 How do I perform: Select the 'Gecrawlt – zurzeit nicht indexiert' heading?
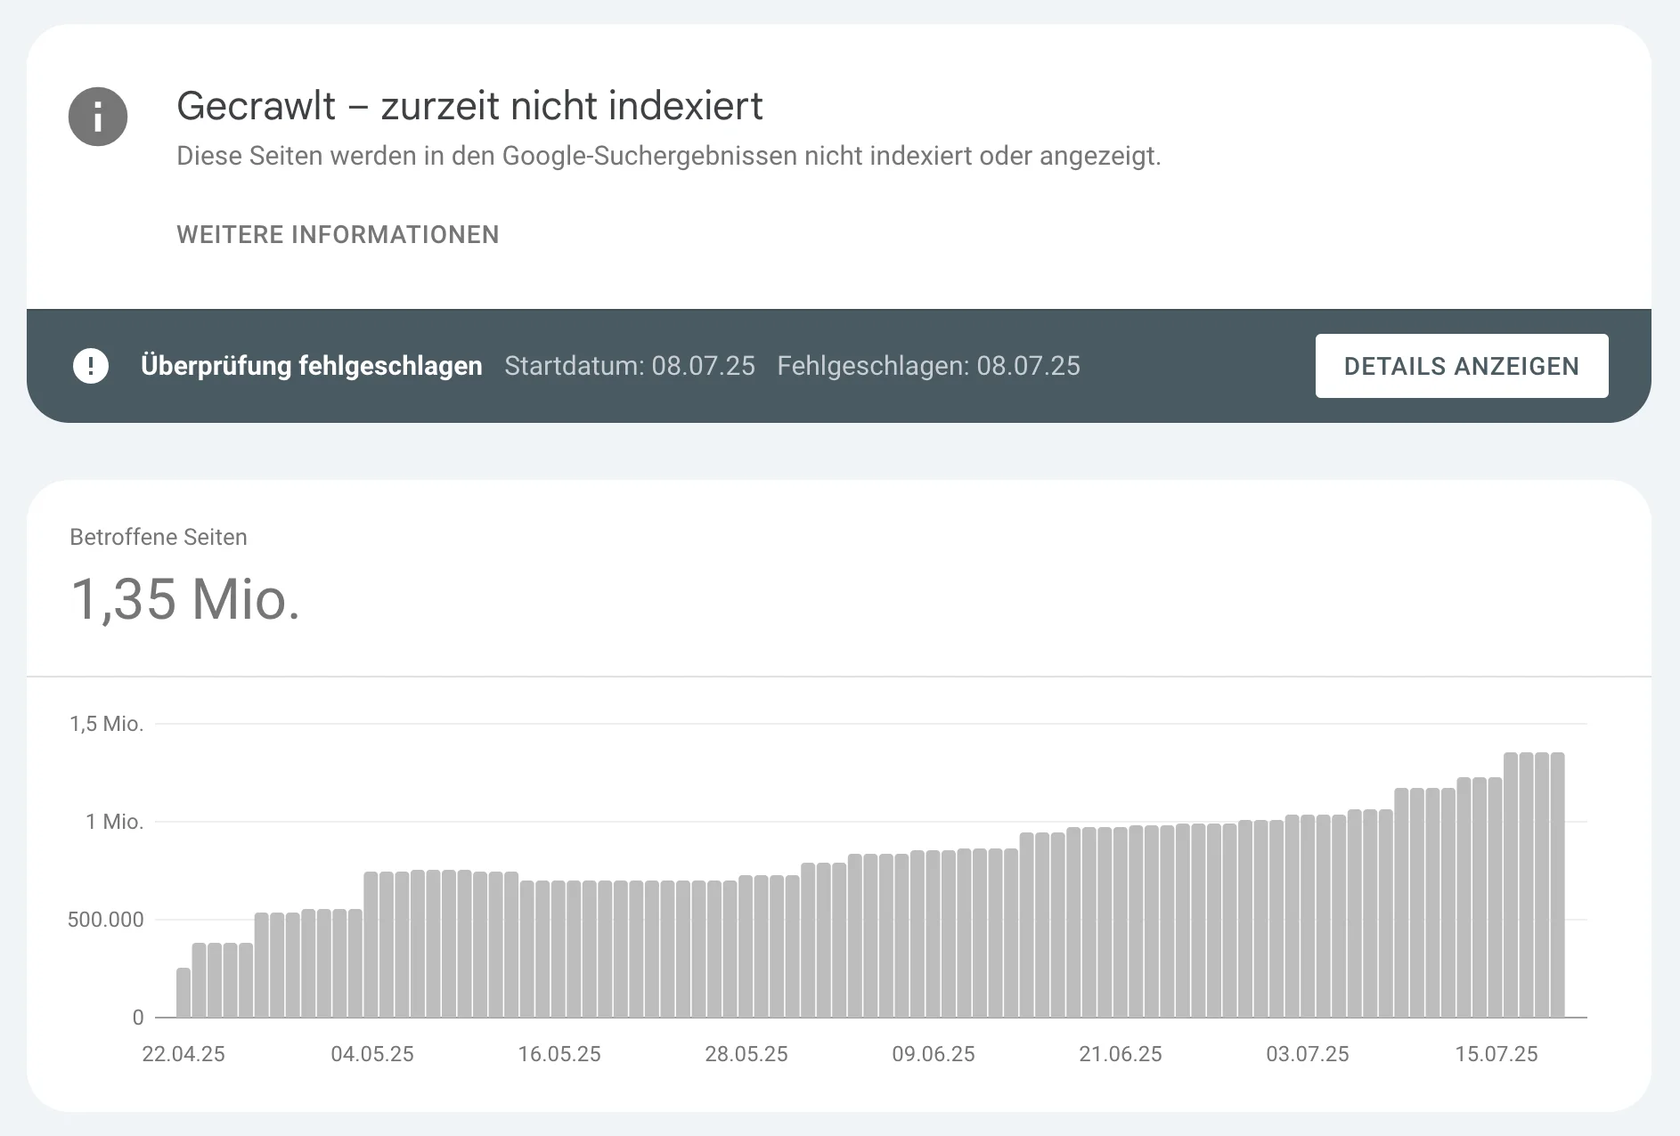(469, 106)
